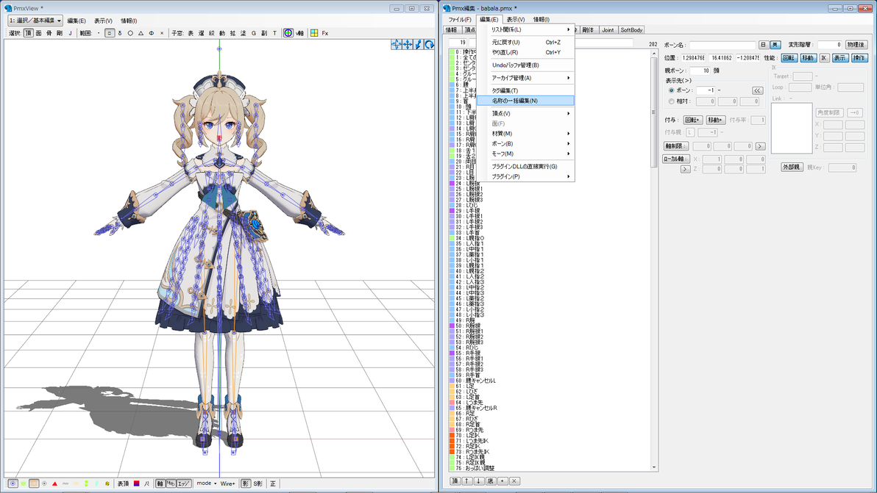Select the 相対 display-target radio button
This screenshot has width=877, height=493.
point(671,101)
